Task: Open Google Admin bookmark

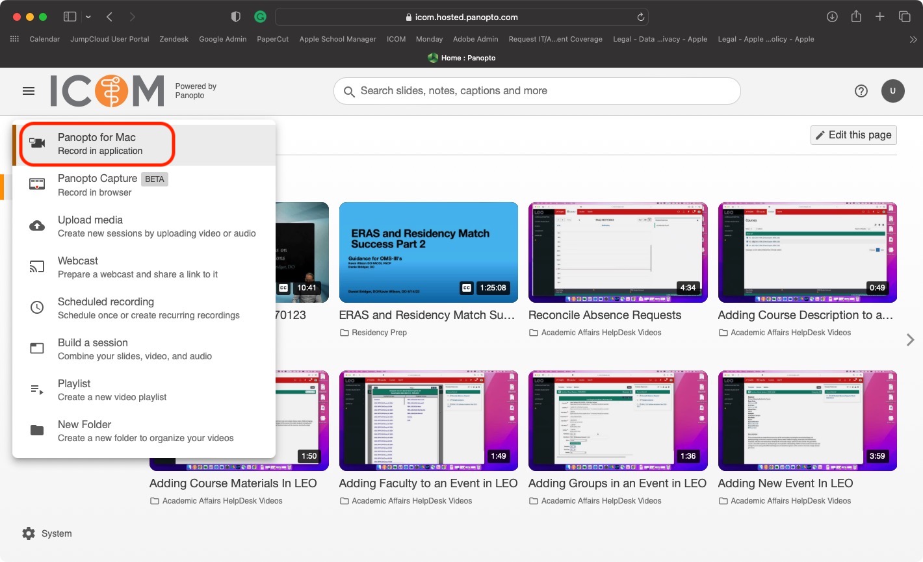Action: [x=223, y=39]
